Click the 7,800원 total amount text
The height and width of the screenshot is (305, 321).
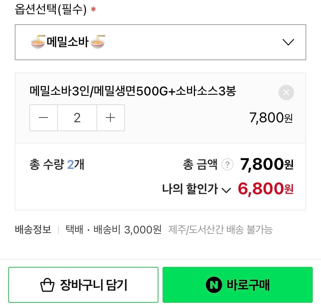pyautogui.click(x=266, y=164)
